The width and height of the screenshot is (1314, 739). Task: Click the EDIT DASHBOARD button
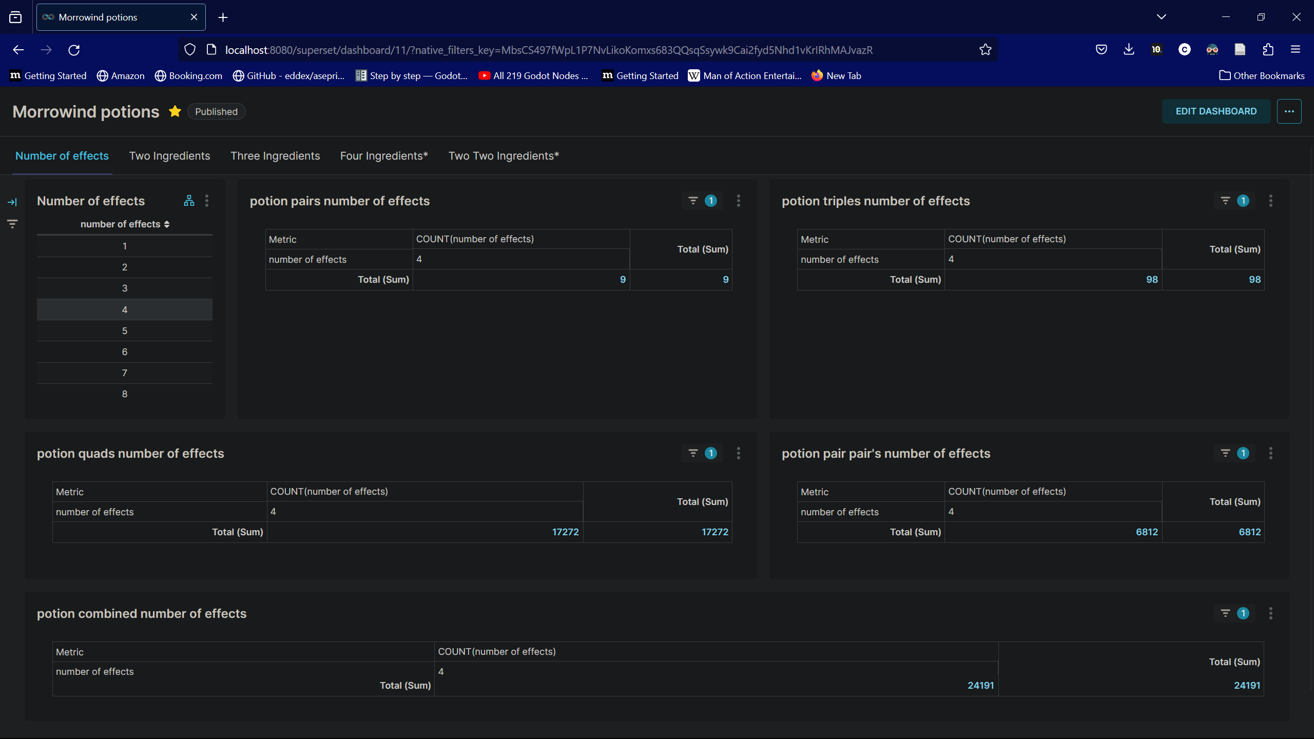tap(1216, 111)
